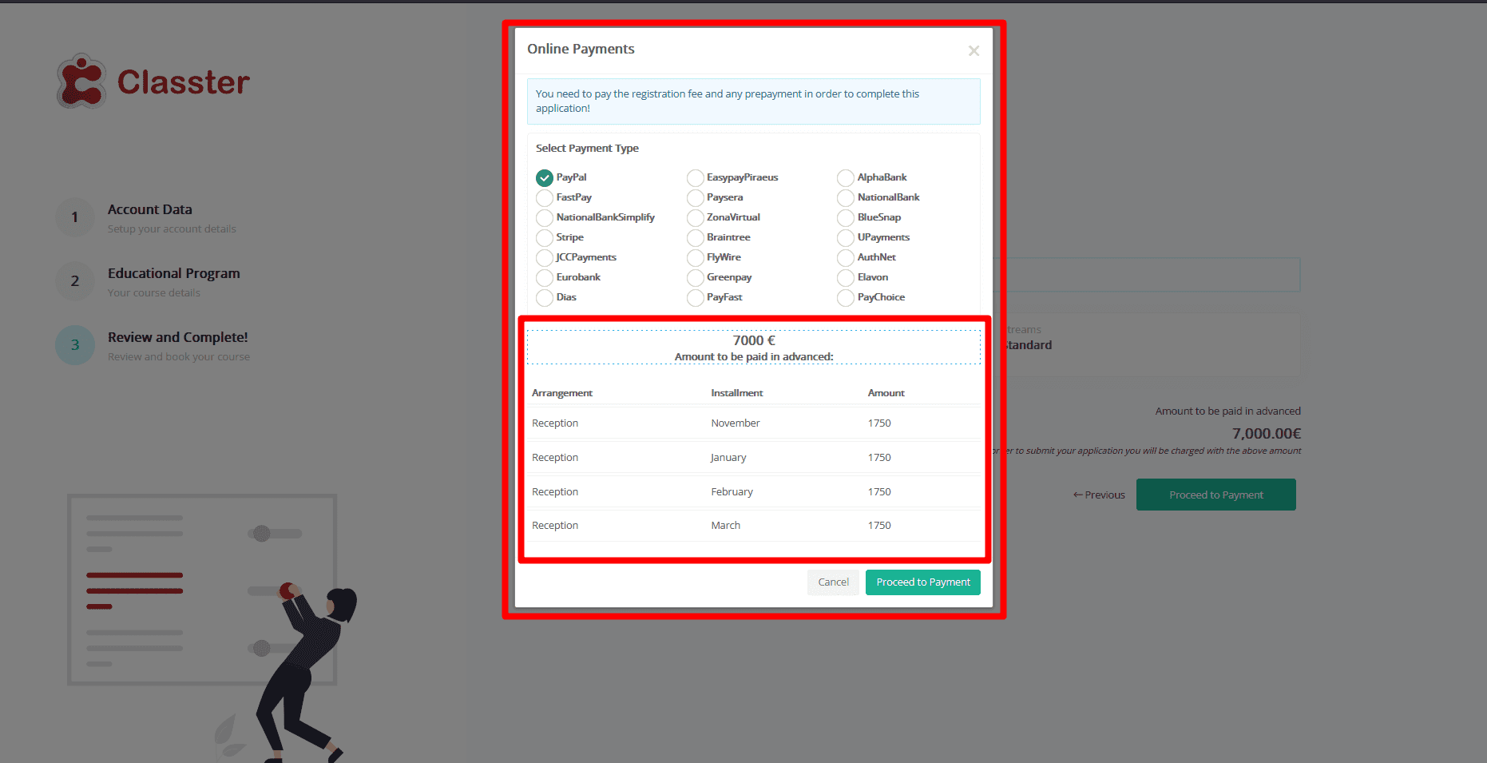
Task: Open step 2 Educational Program
Action: (174, 273)
